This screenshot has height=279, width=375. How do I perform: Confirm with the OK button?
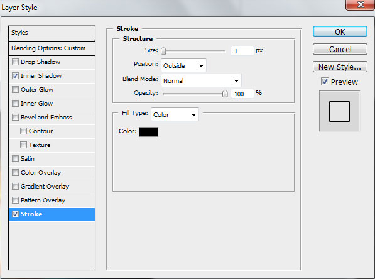pos(340,31)
